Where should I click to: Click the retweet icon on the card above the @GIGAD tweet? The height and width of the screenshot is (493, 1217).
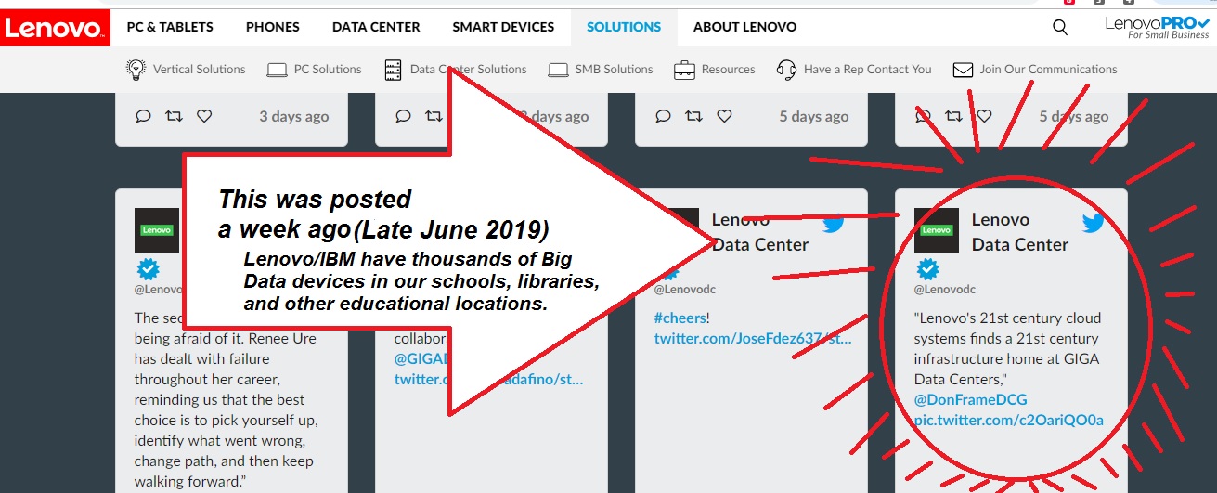click(x=434, y=116)
